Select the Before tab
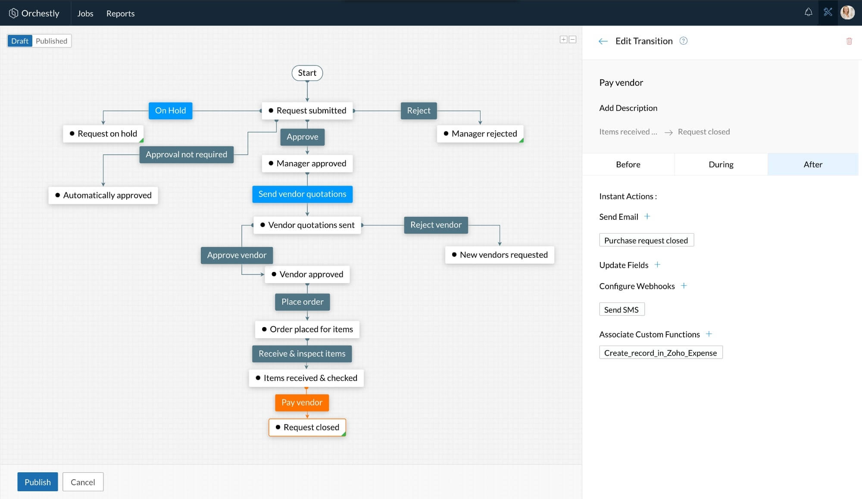 [628, 164]
